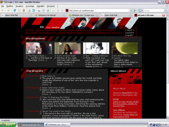This screenshot has width=169, height=127.
Task: Open 'It's All In The Tea Leaves' thumbnail
Action: coord(125,48)
